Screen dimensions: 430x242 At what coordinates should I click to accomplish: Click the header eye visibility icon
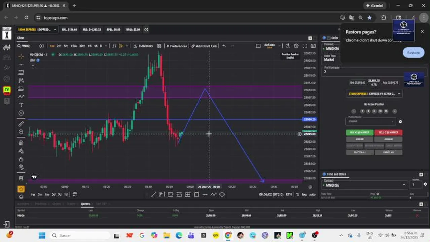point(146,30)
